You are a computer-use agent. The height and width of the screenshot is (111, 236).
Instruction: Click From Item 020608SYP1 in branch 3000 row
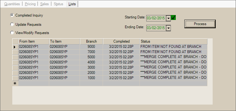tap(34, 67)
